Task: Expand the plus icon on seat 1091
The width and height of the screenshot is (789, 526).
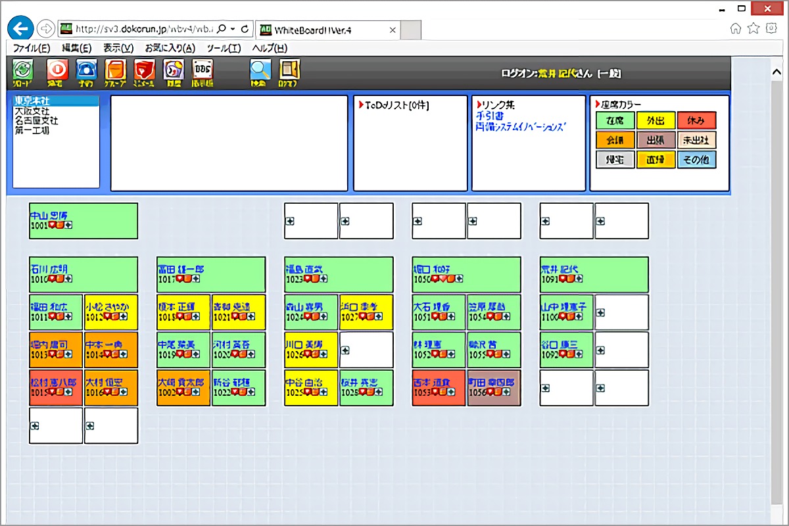Action: 579,279
